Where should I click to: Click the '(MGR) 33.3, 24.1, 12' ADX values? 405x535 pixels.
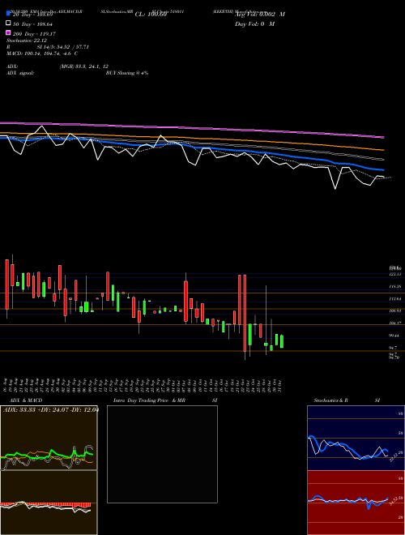tap(84, 66)
